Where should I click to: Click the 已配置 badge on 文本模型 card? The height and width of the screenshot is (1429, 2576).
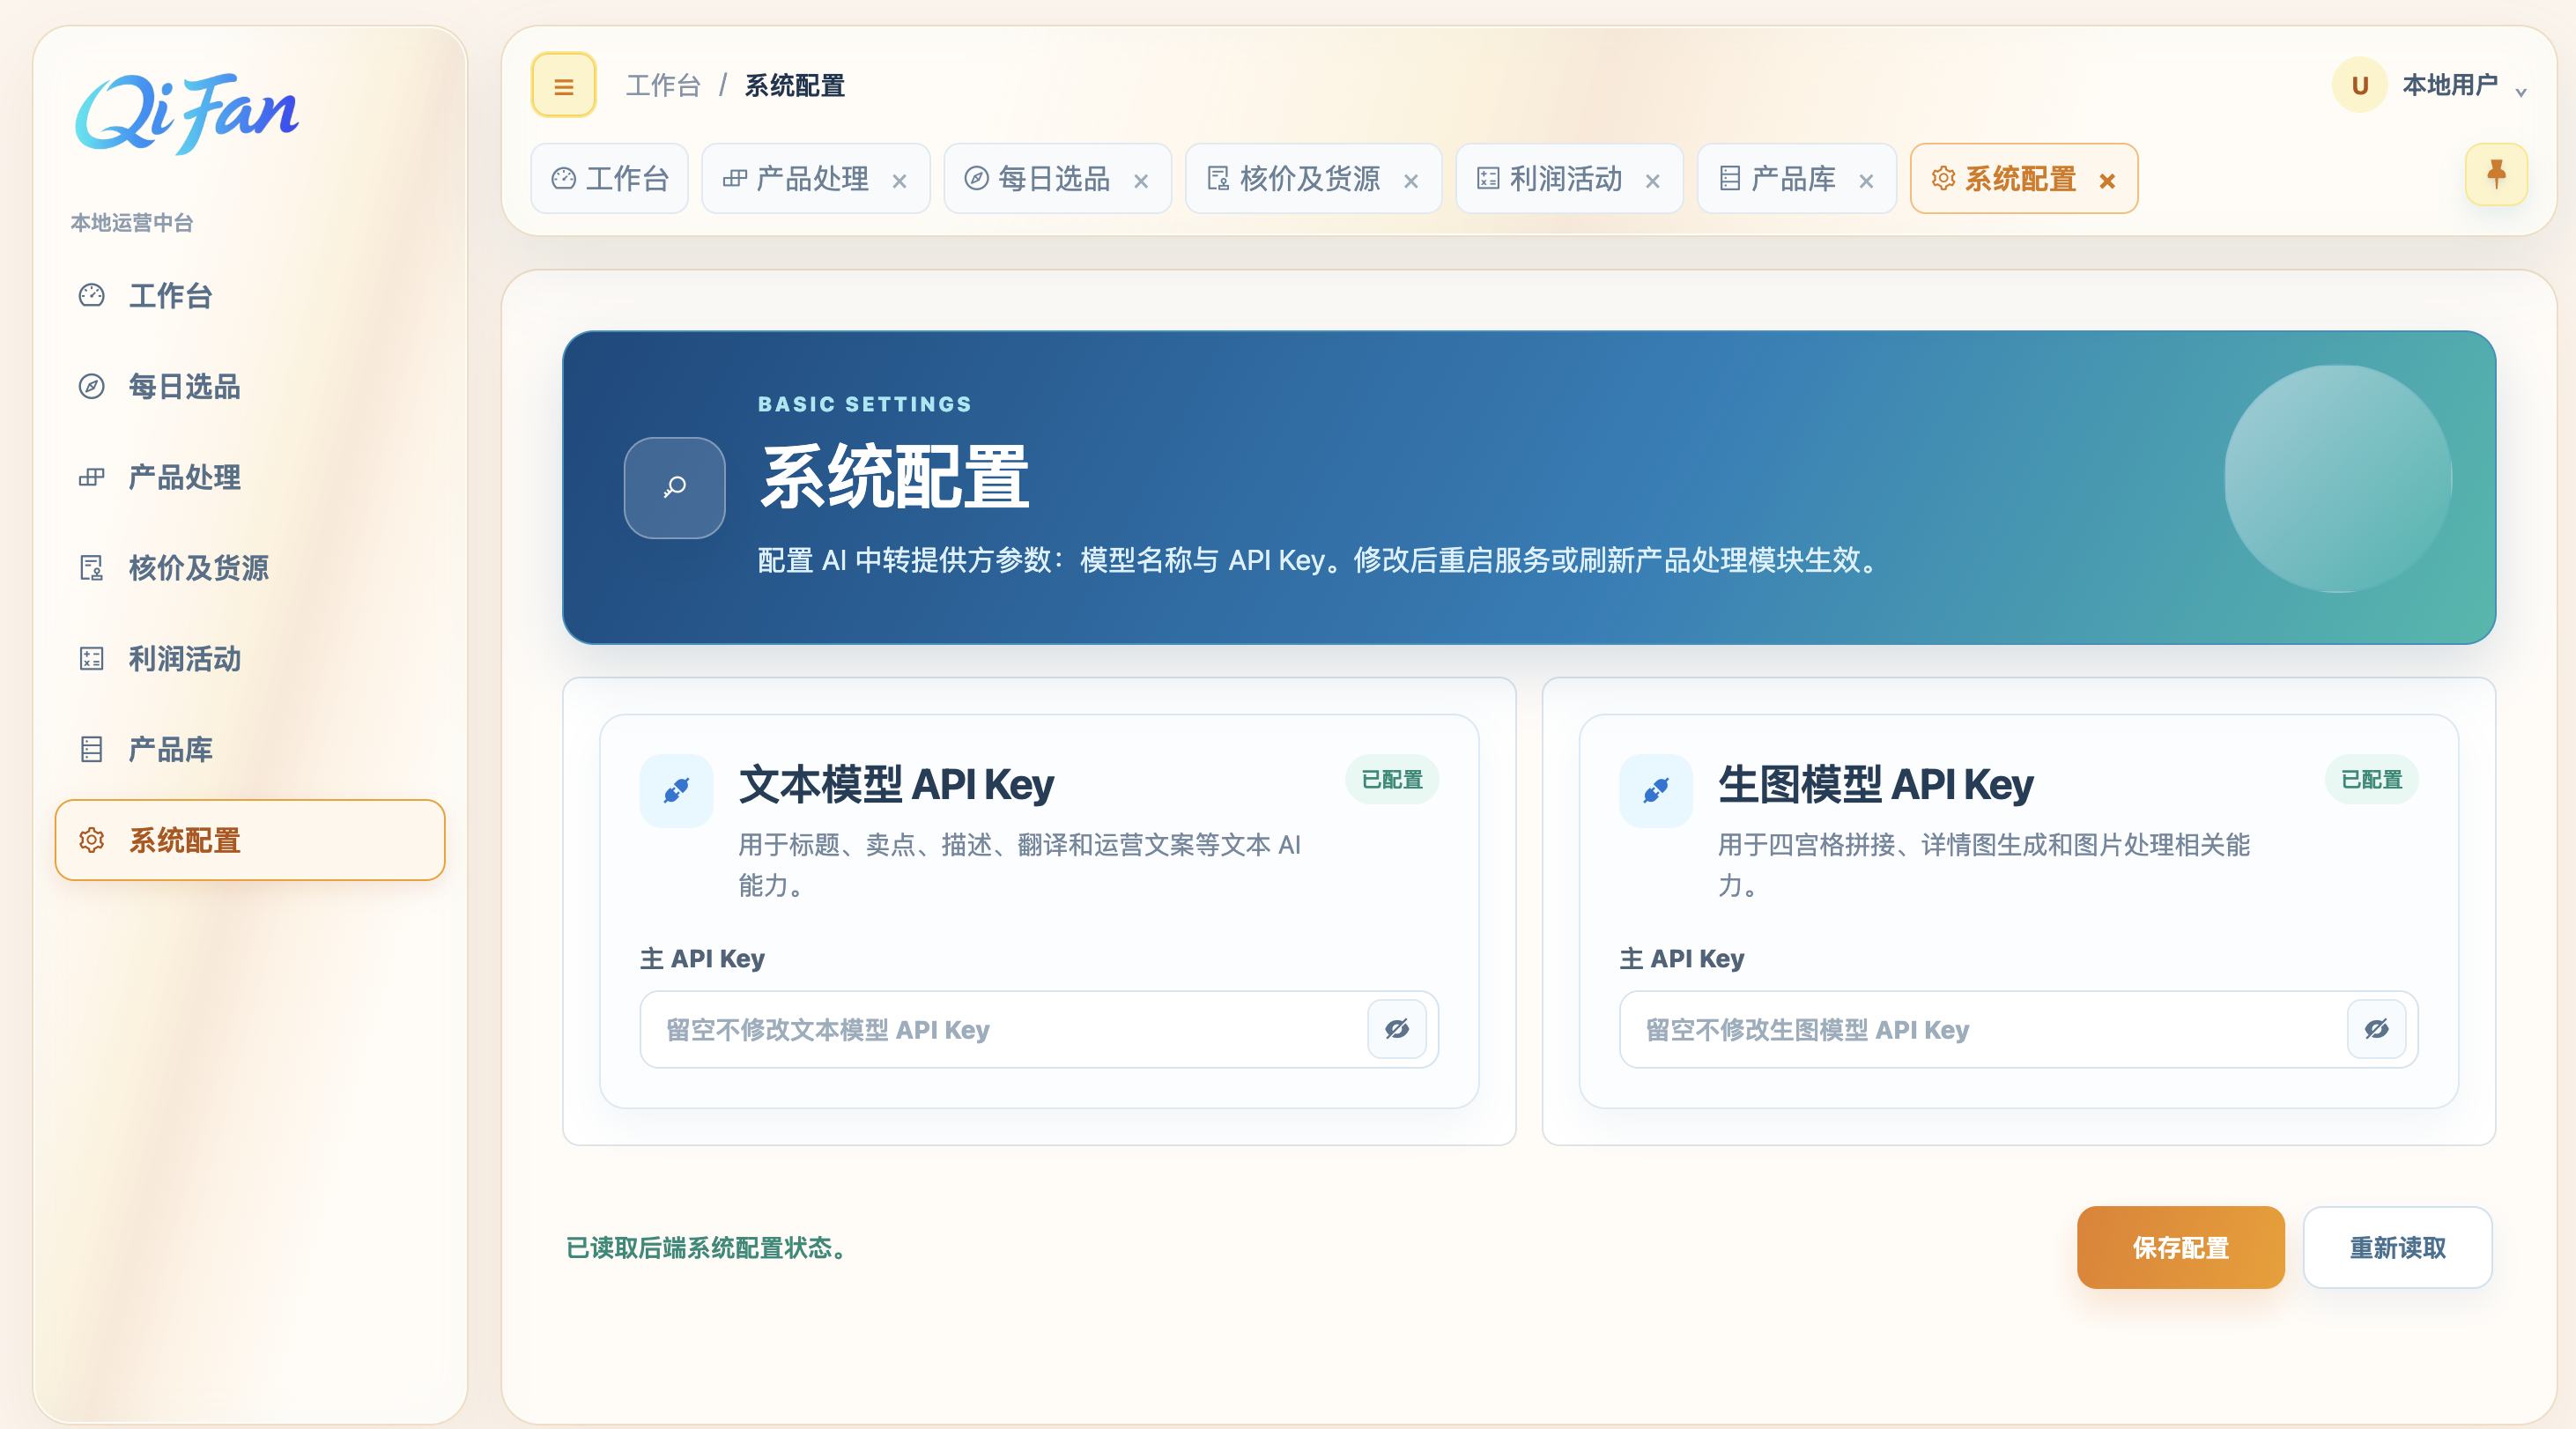coord(1392,780)
